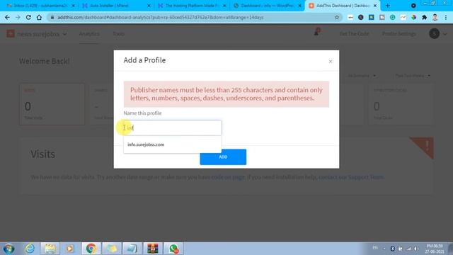This screenshot has width=453, height=255.
Task: Expand the All Domains dropdown
Action: coord(362,76)
